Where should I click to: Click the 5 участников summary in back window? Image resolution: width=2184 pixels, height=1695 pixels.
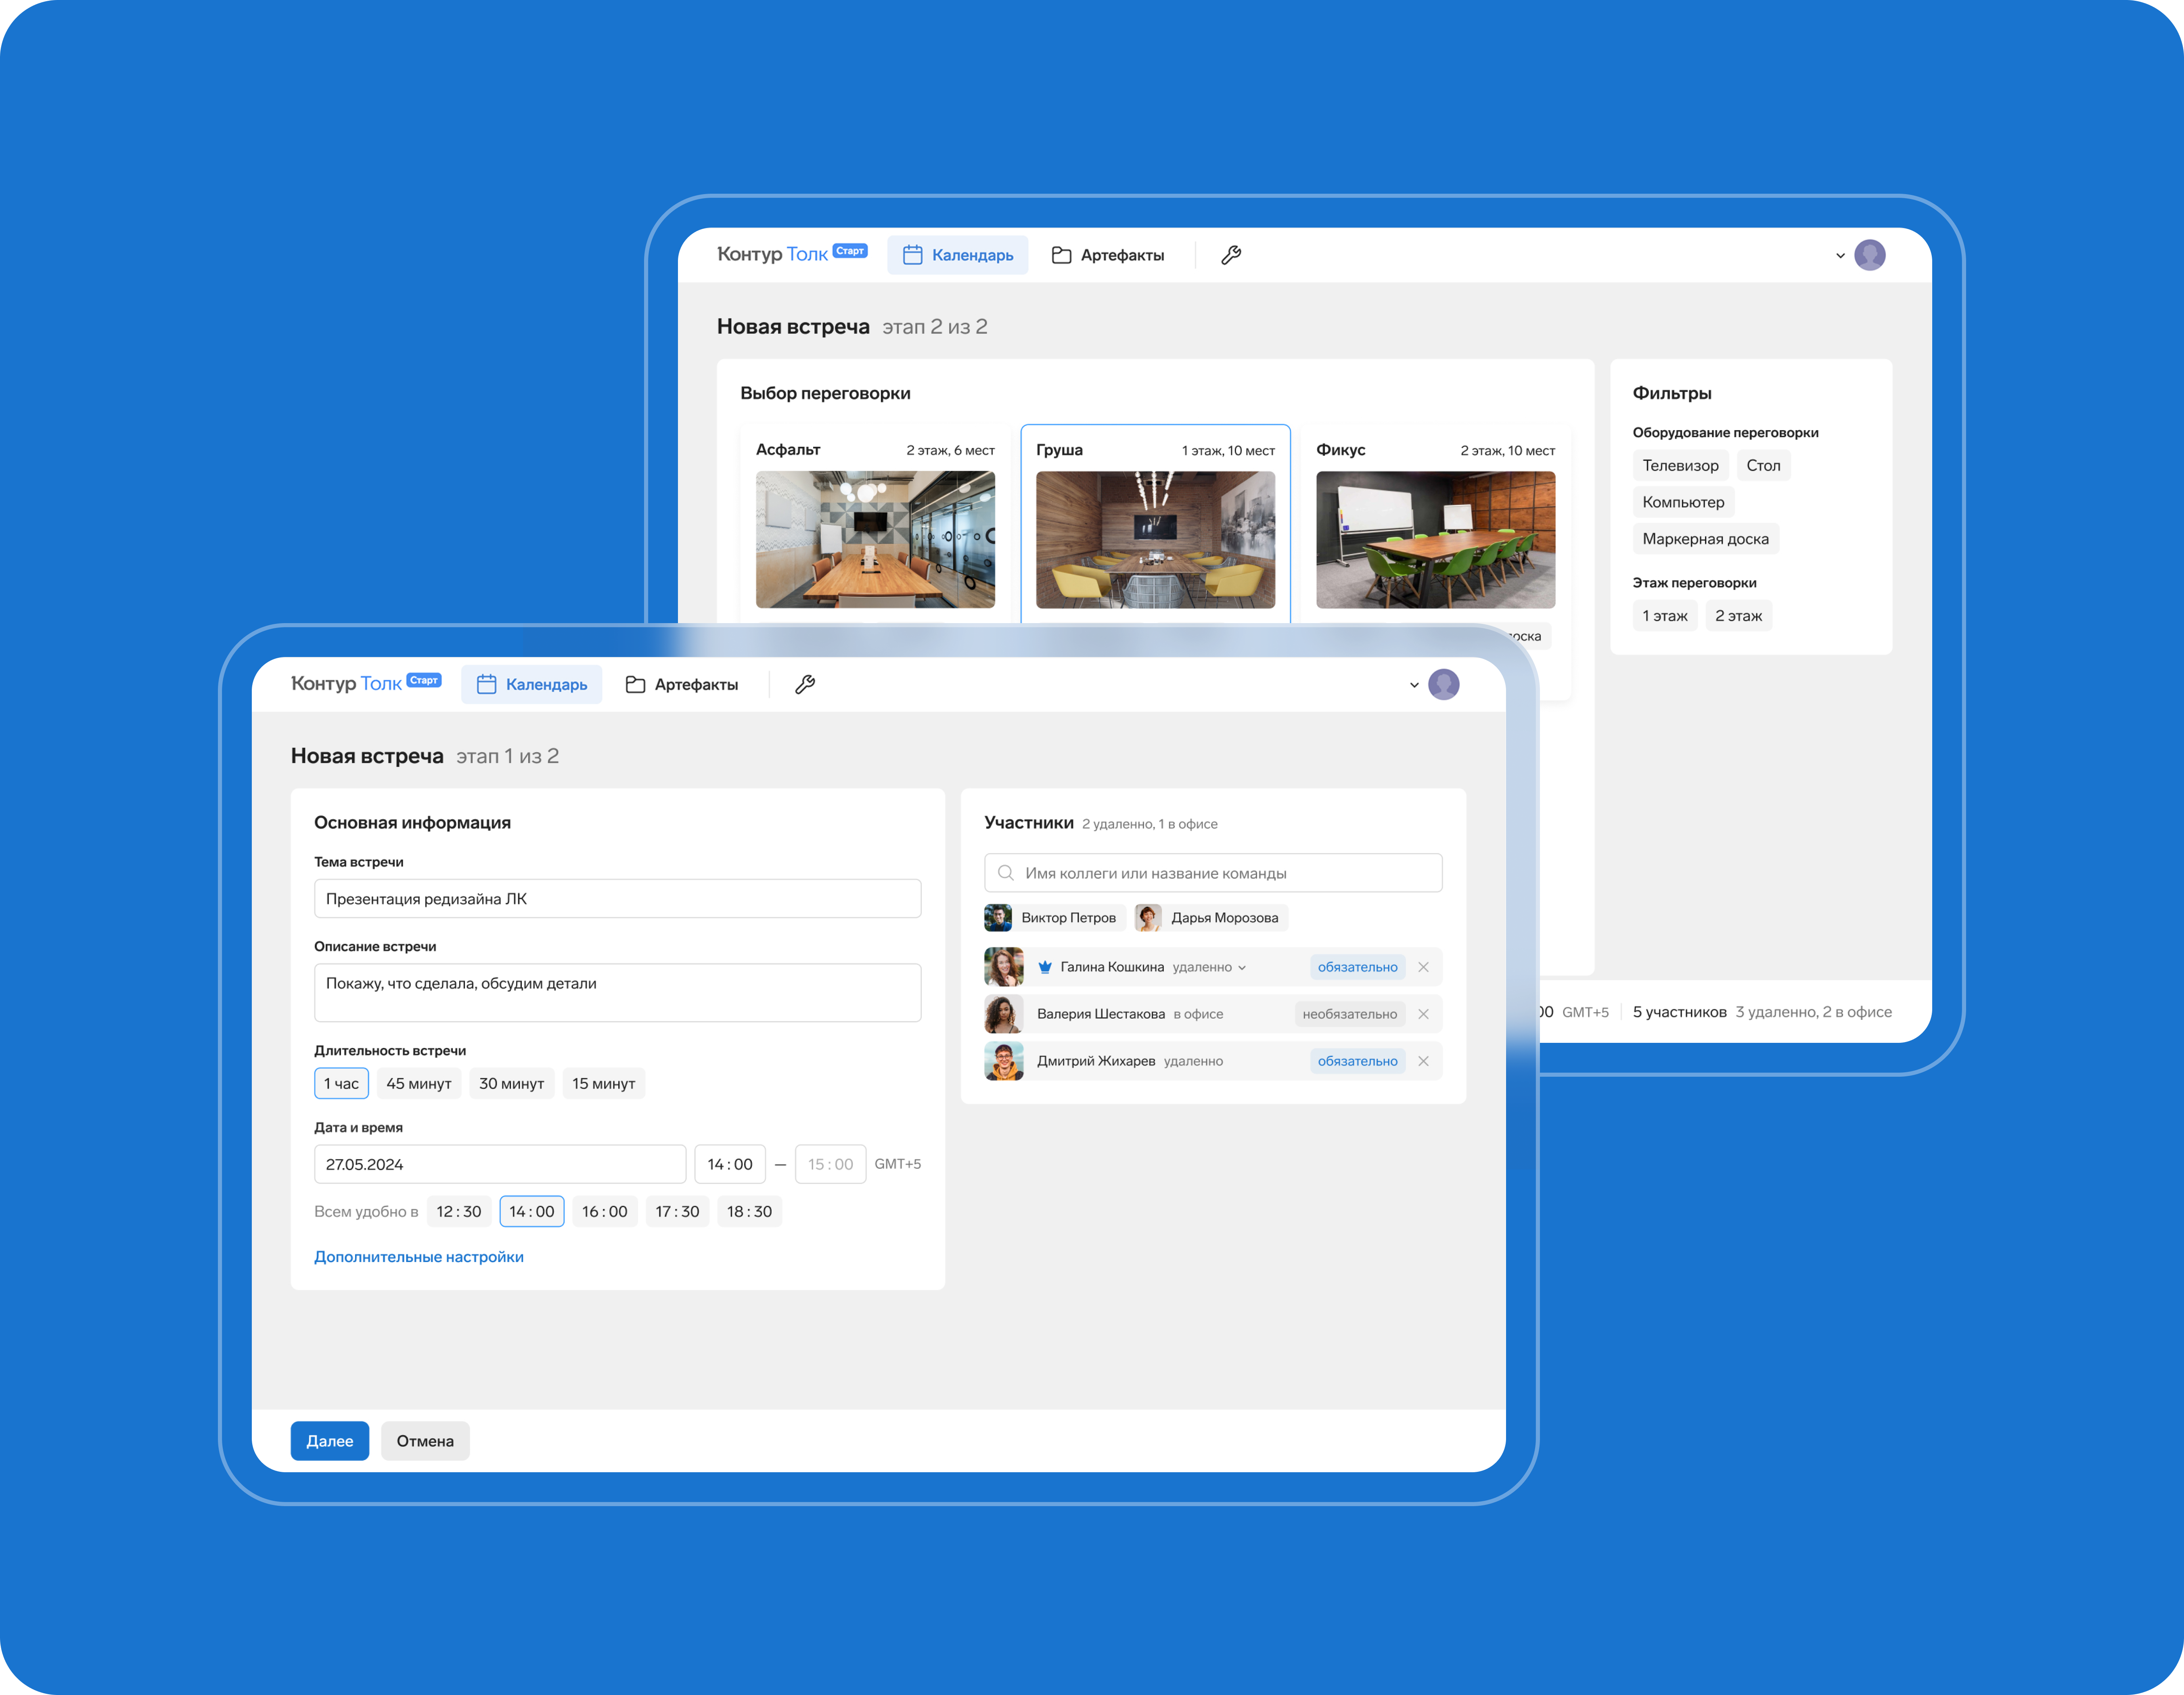(1679, 1012)
